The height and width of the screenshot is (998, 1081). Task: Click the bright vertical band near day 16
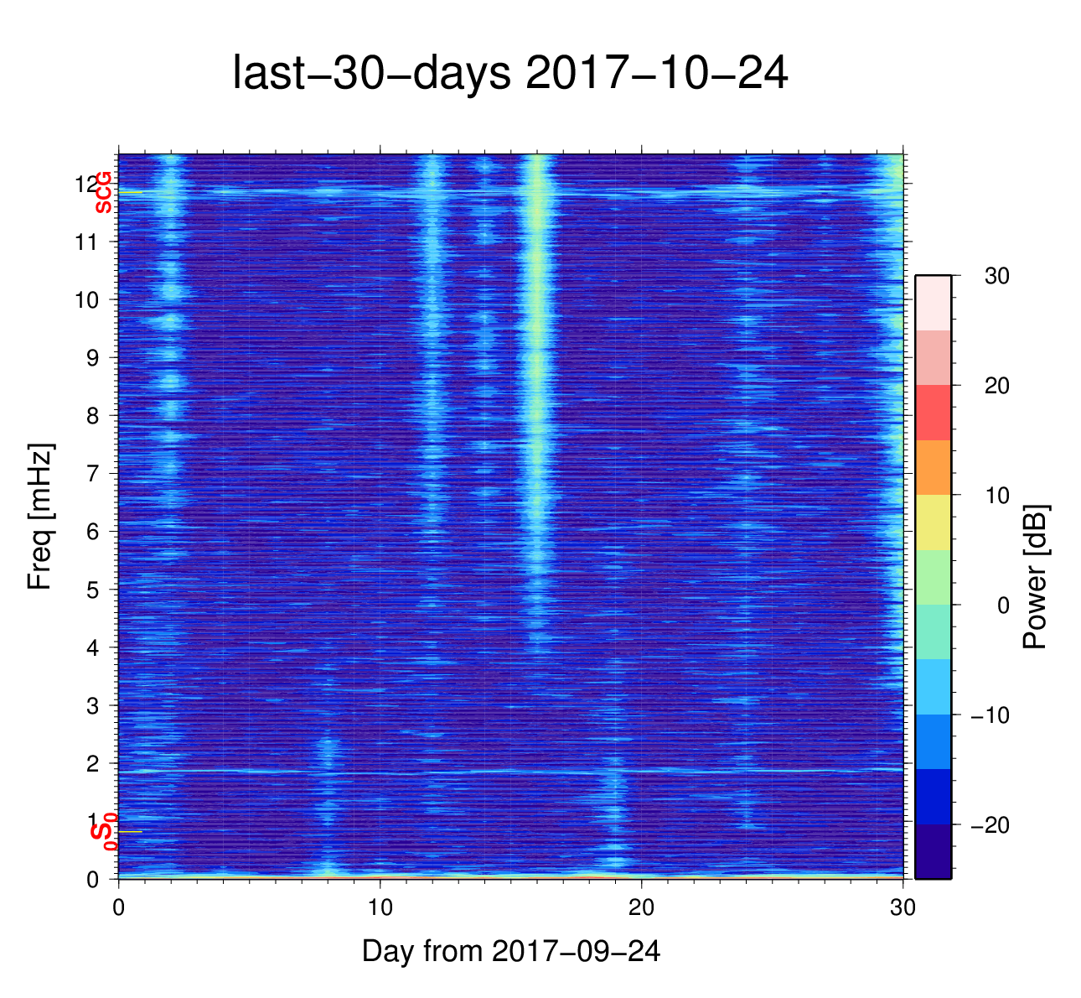pos(535,377)
